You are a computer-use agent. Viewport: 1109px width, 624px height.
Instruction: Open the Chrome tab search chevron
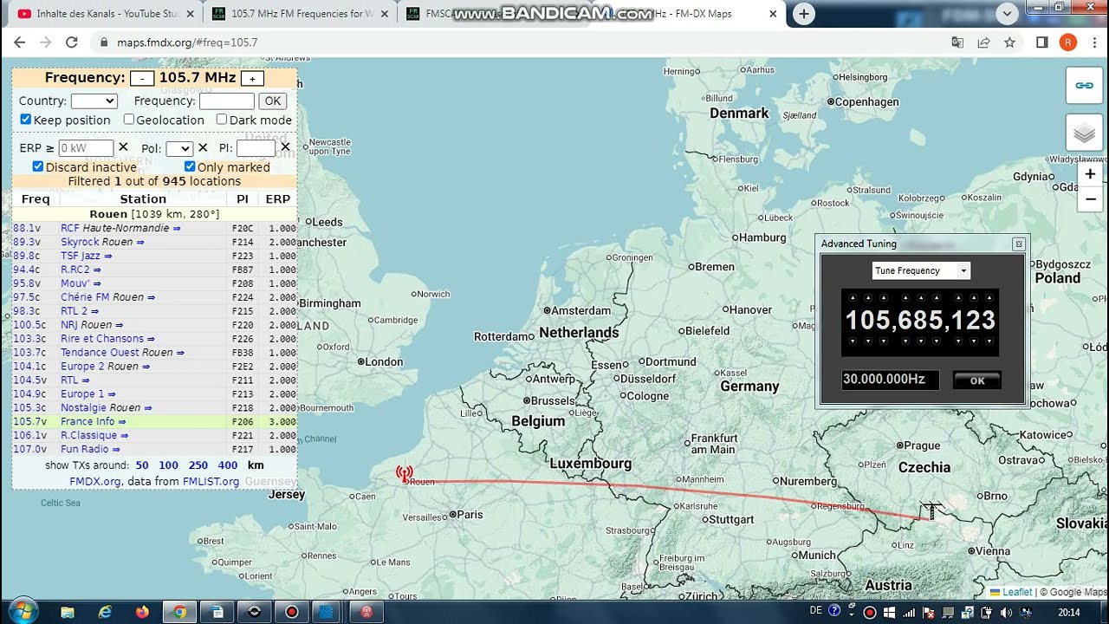tap(1007, 14)
